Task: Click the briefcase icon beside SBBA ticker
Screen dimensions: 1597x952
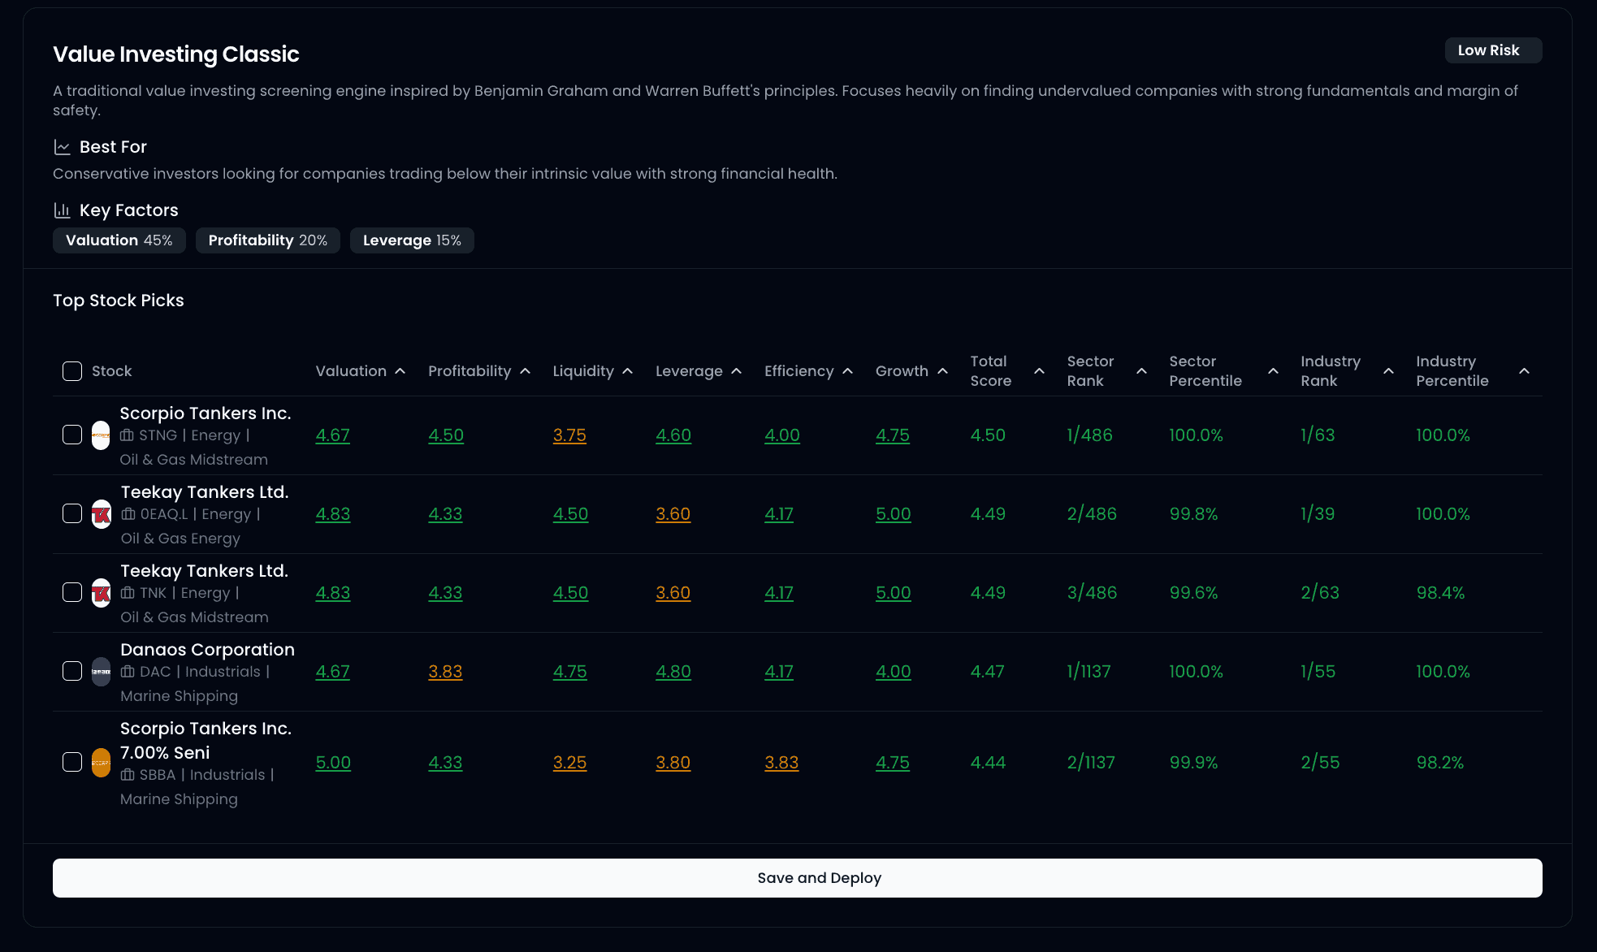Action: pyautogui.click(x=128, y=775)
